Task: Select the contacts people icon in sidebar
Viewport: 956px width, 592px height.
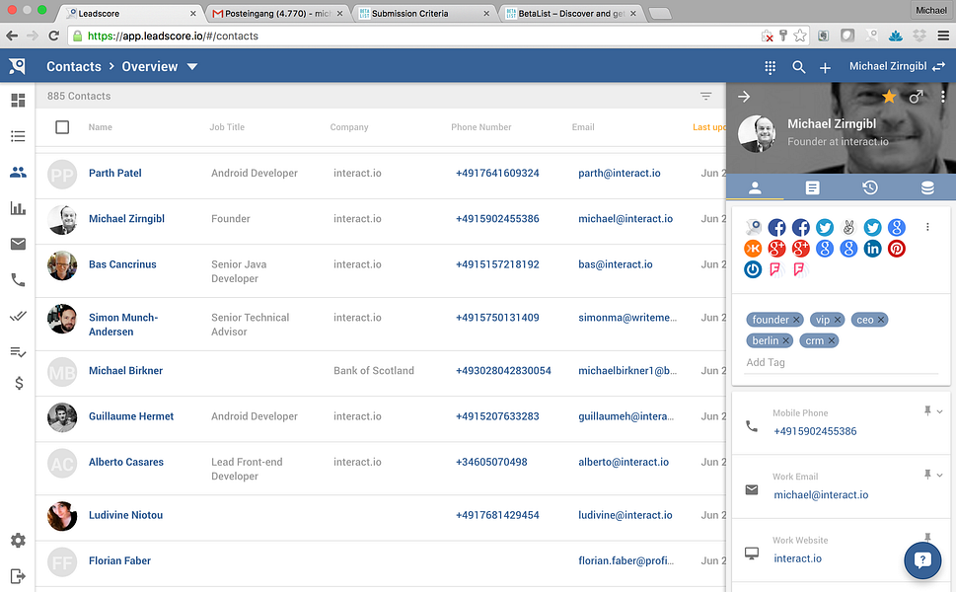Action: [x=19, y=173]
